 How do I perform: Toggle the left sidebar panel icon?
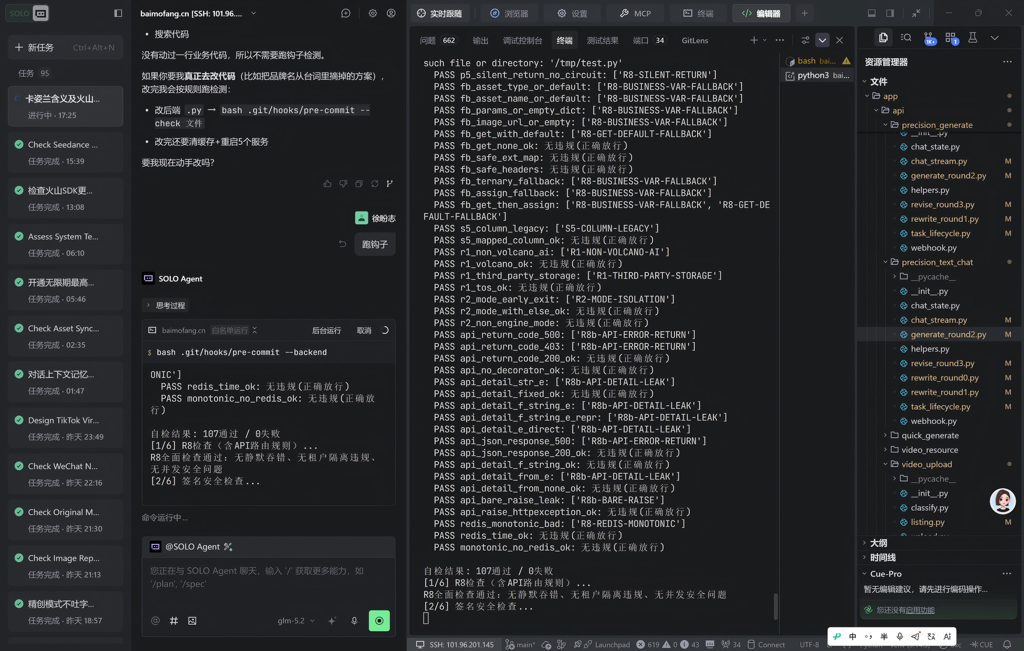pos(118,13)
